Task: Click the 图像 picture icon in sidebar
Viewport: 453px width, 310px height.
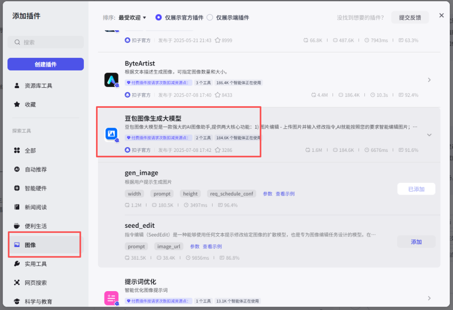Action: [x=17, y=245]
